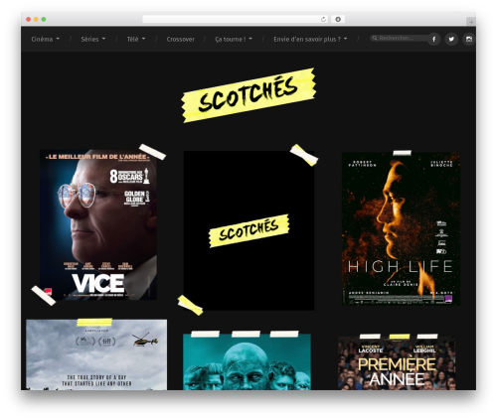
Task: Click the new tab plus button
Action: [x=471, y=22]
